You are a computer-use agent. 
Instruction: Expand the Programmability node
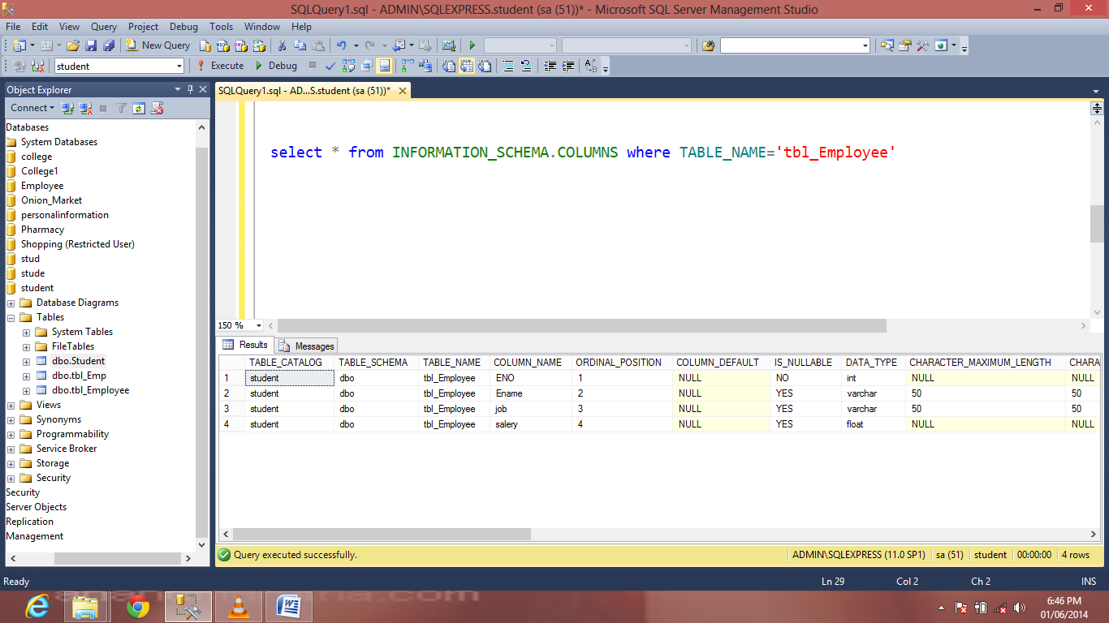(11, 434)
